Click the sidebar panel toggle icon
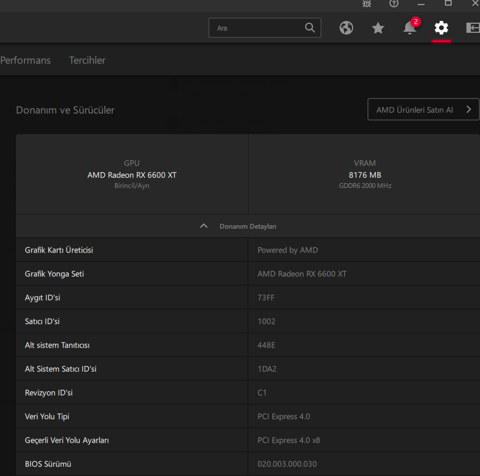The image size is (480, 476). click(x=473, y=28)
